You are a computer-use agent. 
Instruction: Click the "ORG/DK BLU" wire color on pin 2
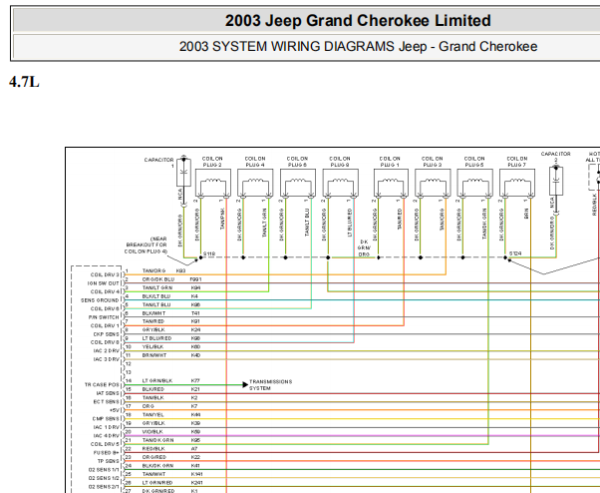click(x=158, y=279)
